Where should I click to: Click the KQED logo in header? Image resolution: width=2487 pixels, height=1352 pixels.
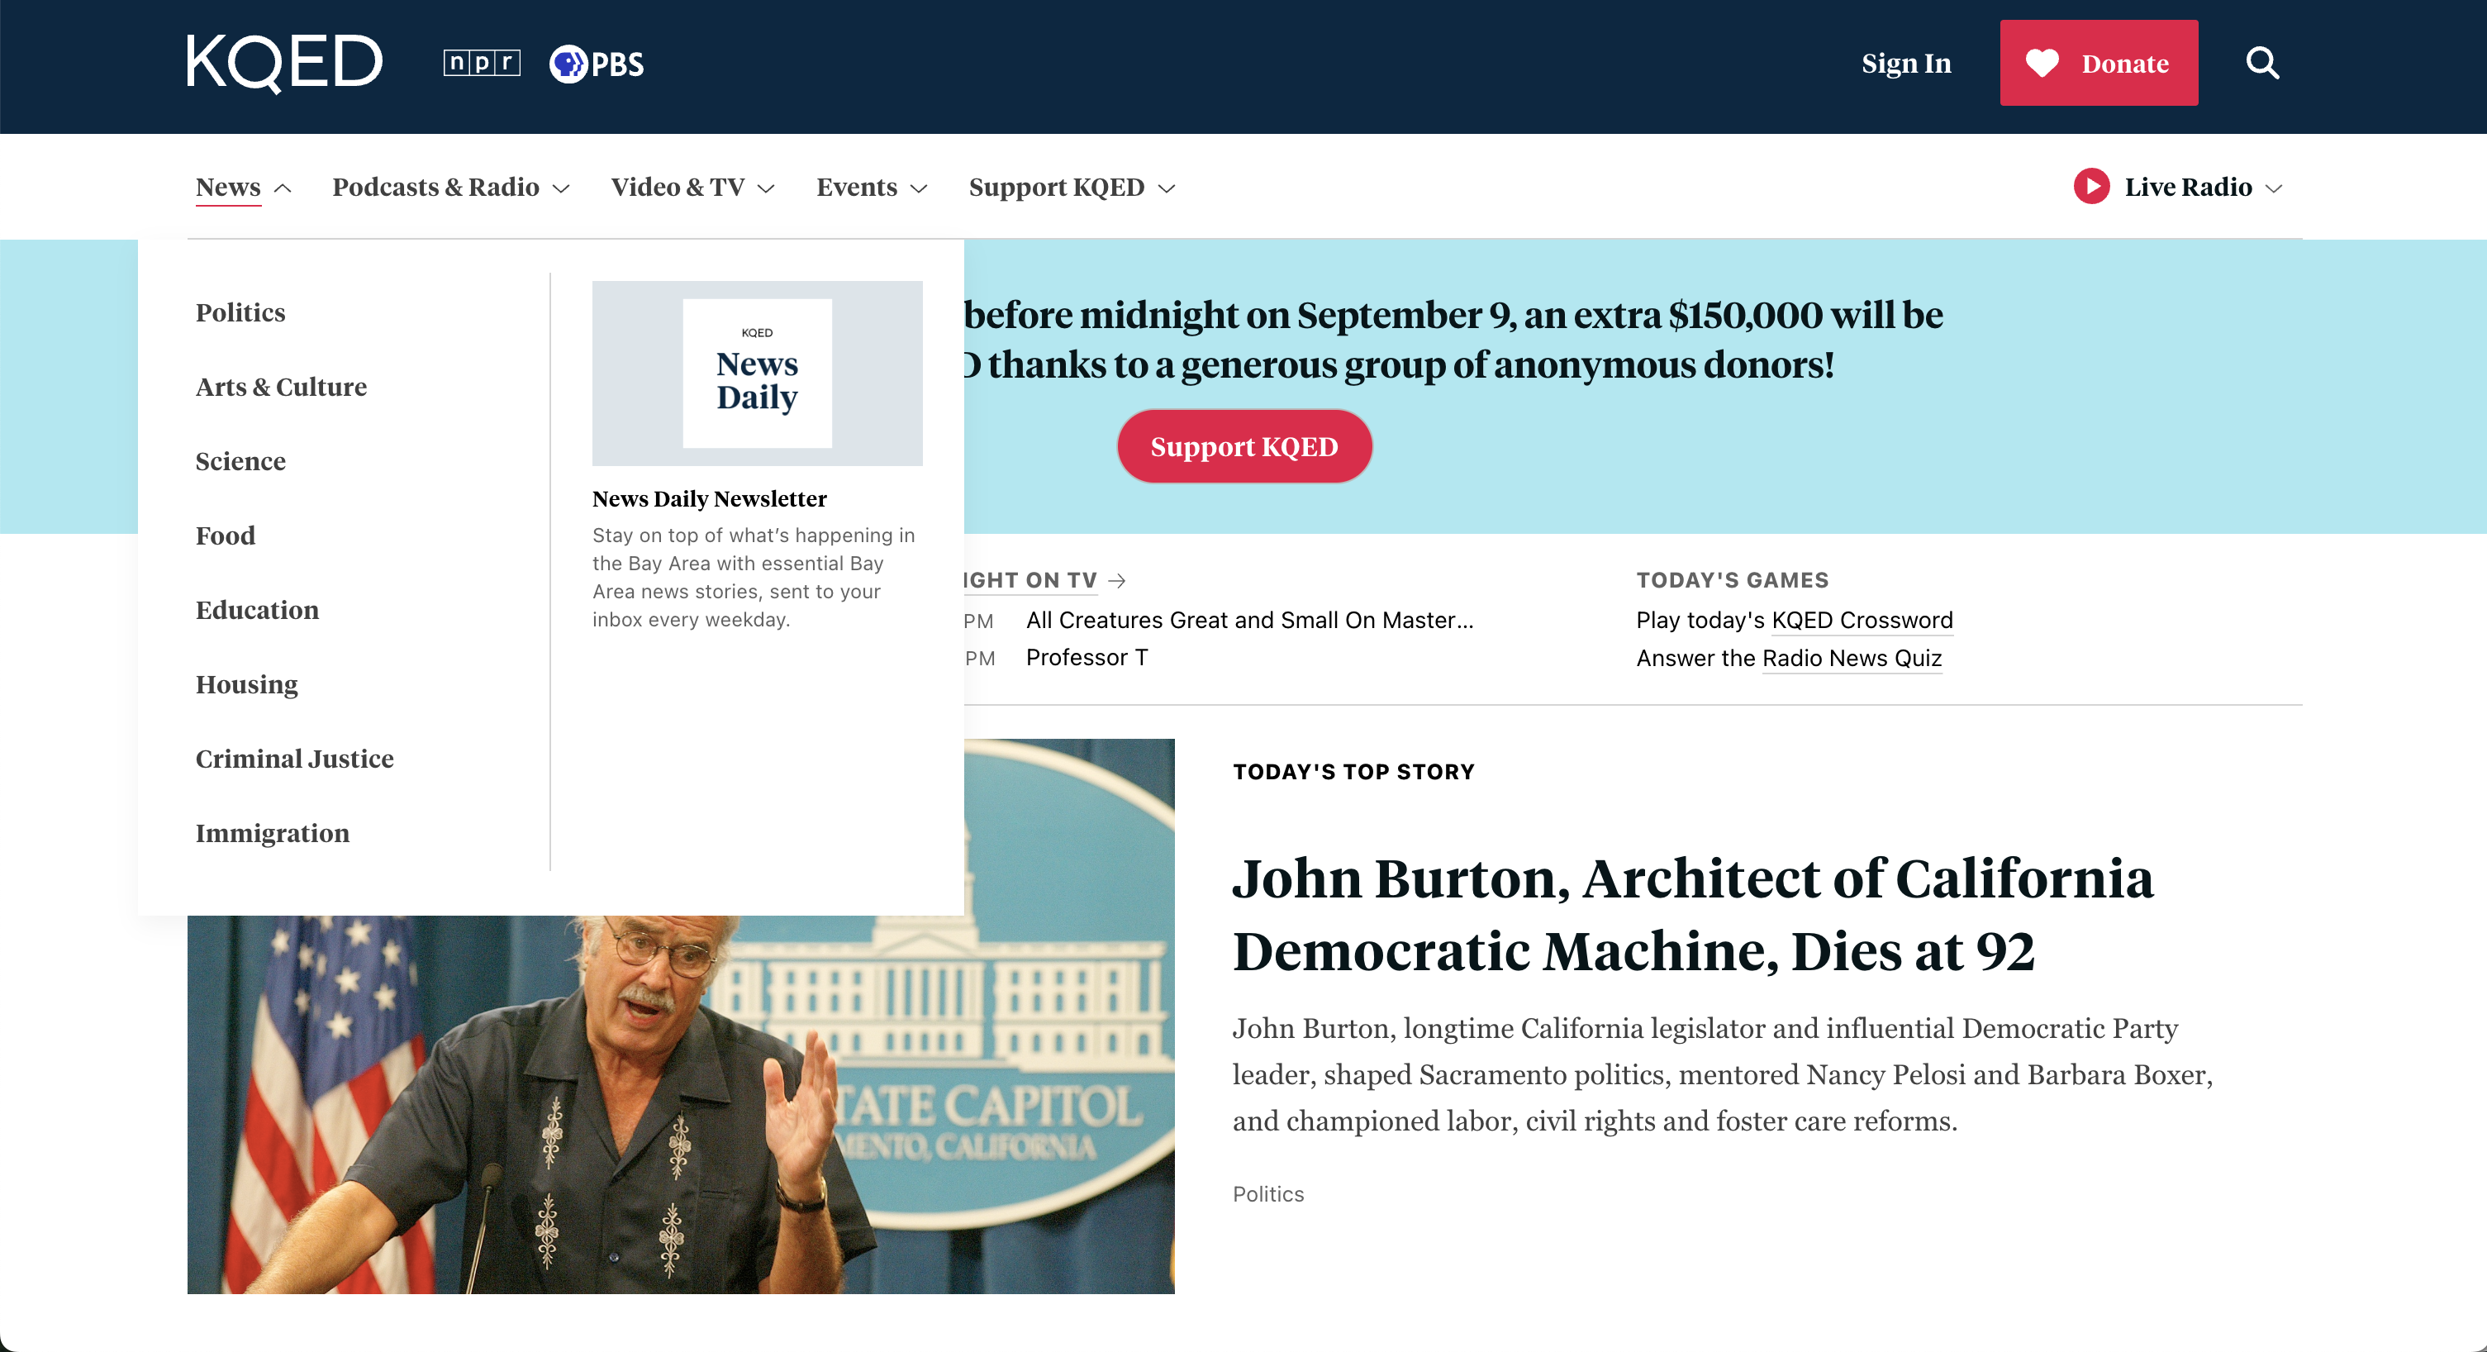284,63
